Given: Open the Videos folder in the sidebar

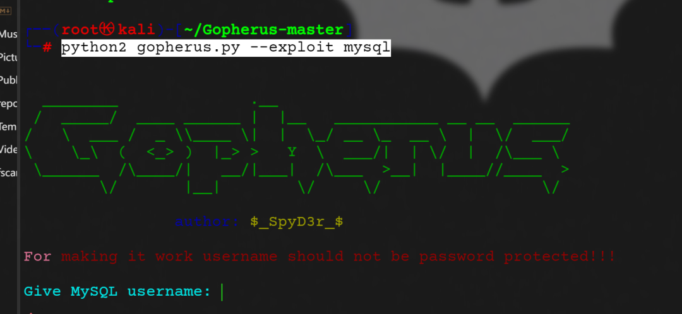Looking at the screenshot, I should coord(8,150).
